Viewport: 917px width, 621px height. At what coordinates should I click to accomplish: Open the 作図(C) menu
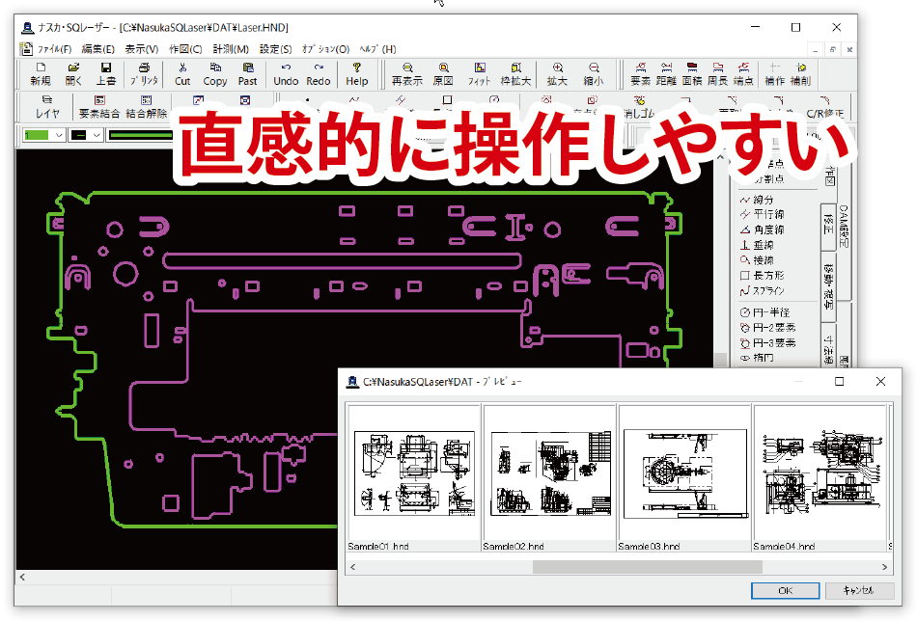tap(185, 49)
